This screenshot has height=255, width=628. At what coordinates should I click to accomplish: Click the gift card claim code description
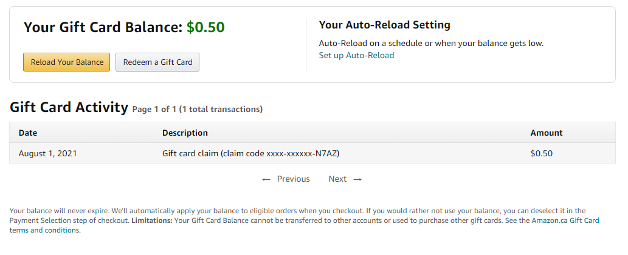[x=250, y=153]
